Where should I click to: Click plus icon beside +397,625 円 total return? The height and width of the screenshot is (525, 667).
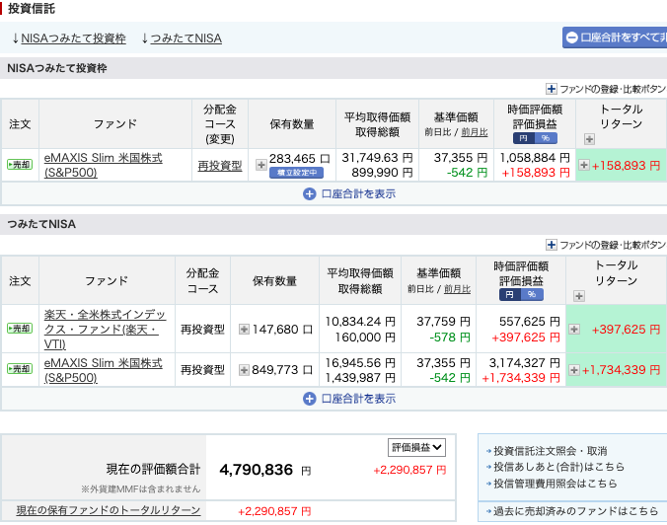[574, 329]
